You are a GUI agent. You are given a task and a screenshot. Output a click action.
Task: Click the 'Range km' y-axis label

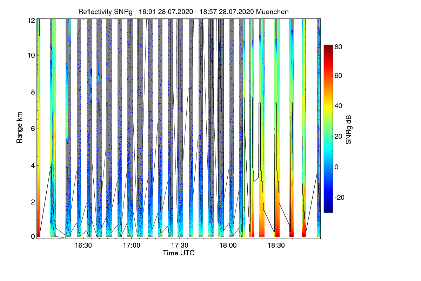click(x=19, y=128)
